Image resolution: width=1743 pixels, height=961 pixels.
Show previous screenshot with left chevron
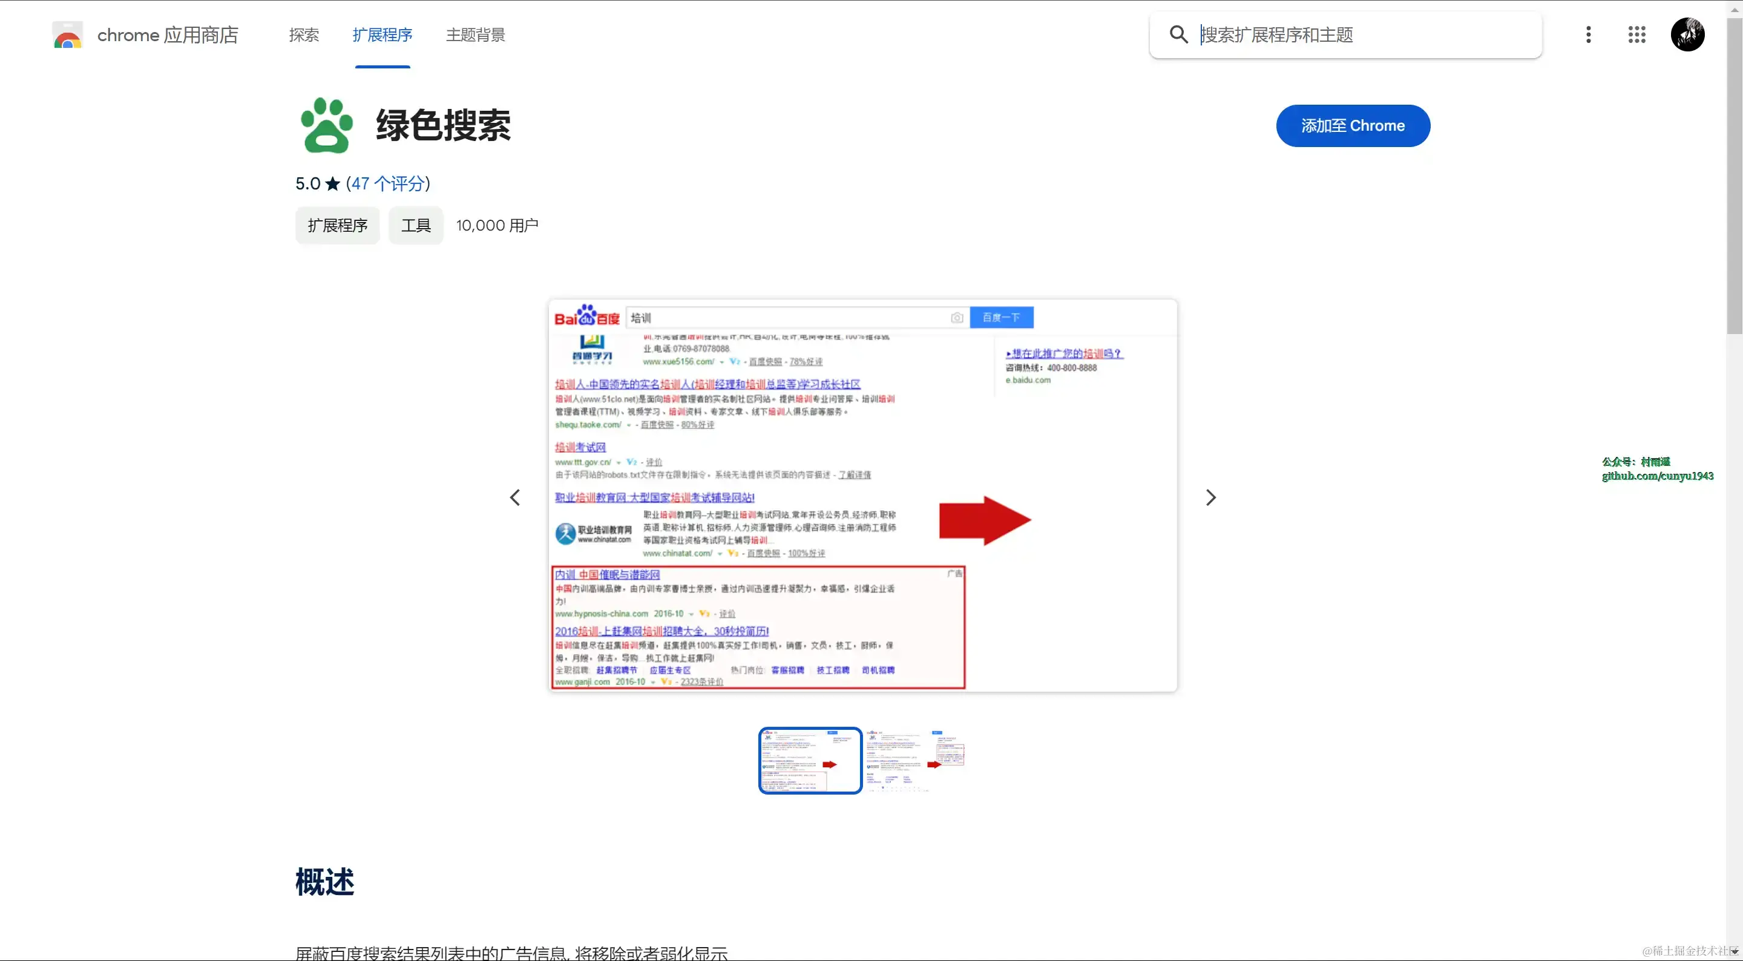click(515, 498)
